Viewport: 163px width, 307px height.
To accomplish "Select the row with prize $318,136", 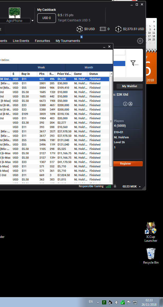I will (54, 114).
